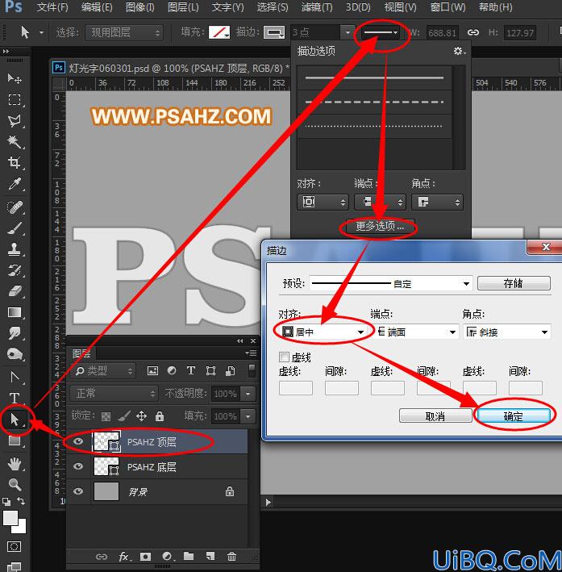The height and width of the screenshot is (572, 562).
Task: Filter layers by pixel layer icon
Action: (152, 371)
